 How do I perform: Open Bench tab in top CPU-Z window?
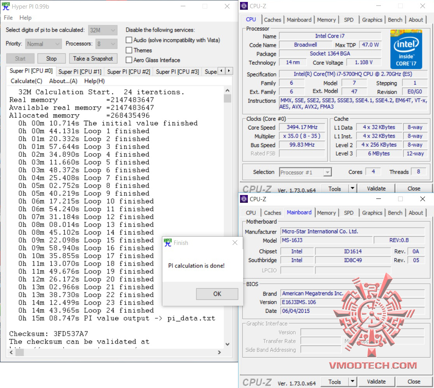(395, 19)
